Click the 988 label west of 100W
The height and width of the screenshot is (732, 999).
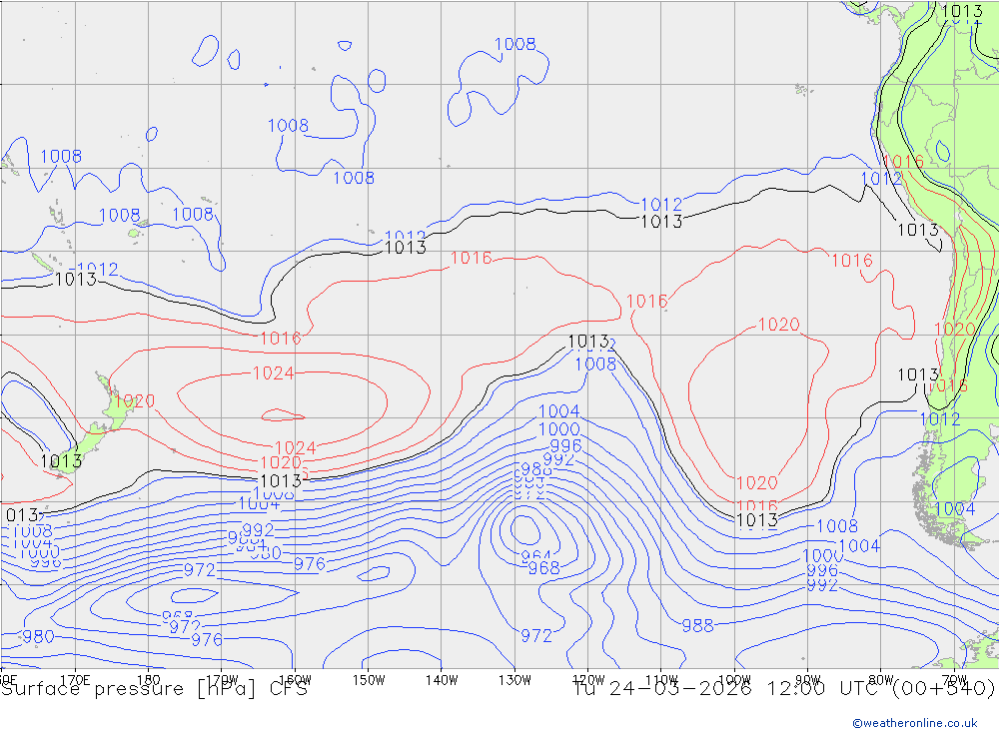[x=697, y=625]
